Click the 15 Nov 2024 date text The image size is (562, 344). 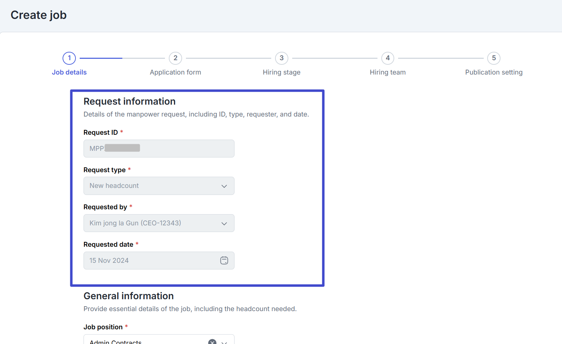click(x=109, y=261)
